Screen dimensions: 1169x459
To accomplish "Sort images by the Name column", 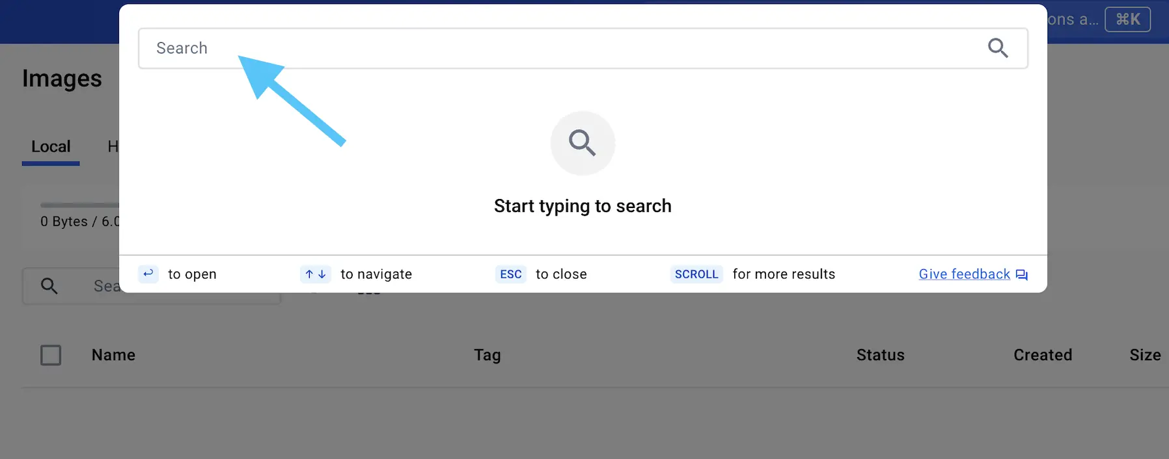I will (x=113, y=355).
